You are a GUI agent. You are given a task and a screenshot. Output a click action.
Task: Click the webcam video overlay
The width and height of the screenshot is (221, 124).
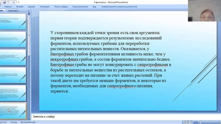pos(204,11)
